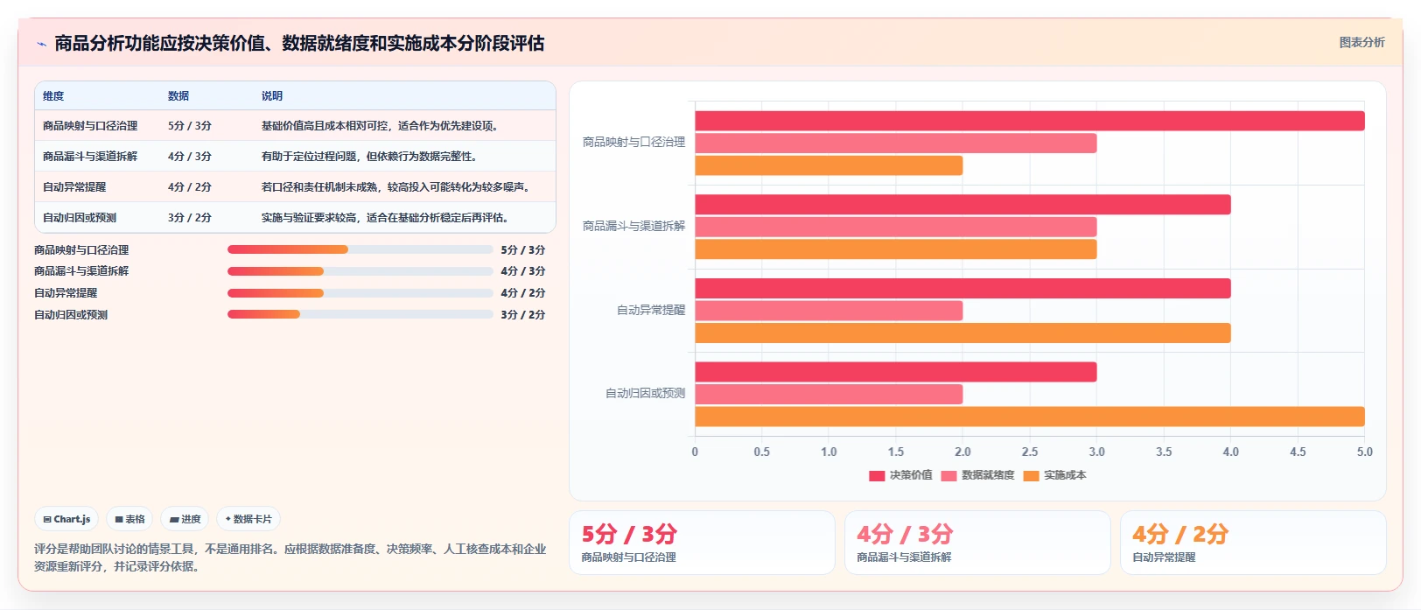Click description 实施与验证要求较高
This screenshot has width=1421, height=610.
pos(387,218)
